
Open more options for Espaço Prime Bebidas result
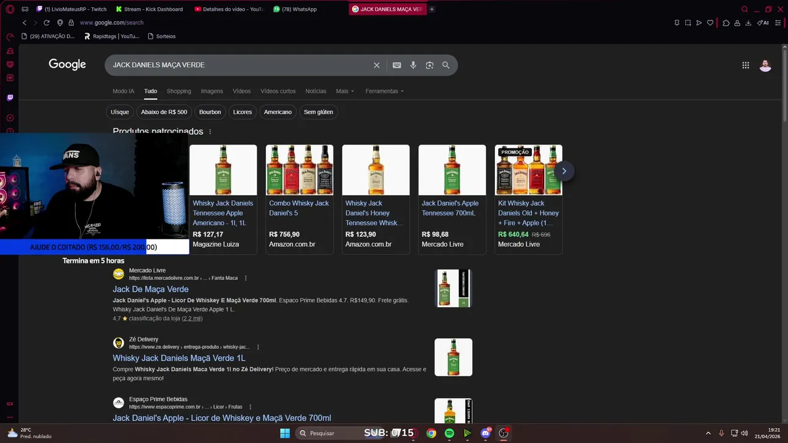[x=250, y=407]
